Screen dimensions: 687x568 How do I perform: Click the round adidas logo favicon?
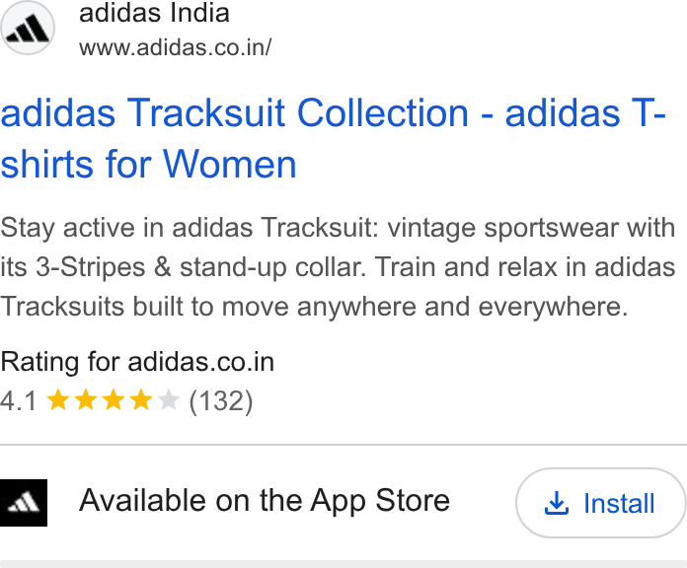[28, 28]
